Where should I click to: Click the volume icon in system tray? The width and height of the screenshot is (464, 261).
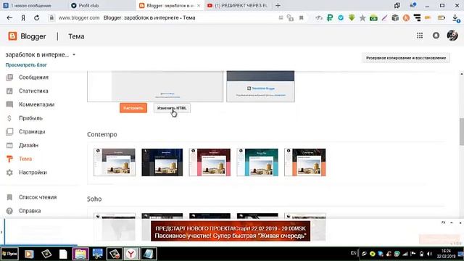pyautogui.click(x=429, y=254)
